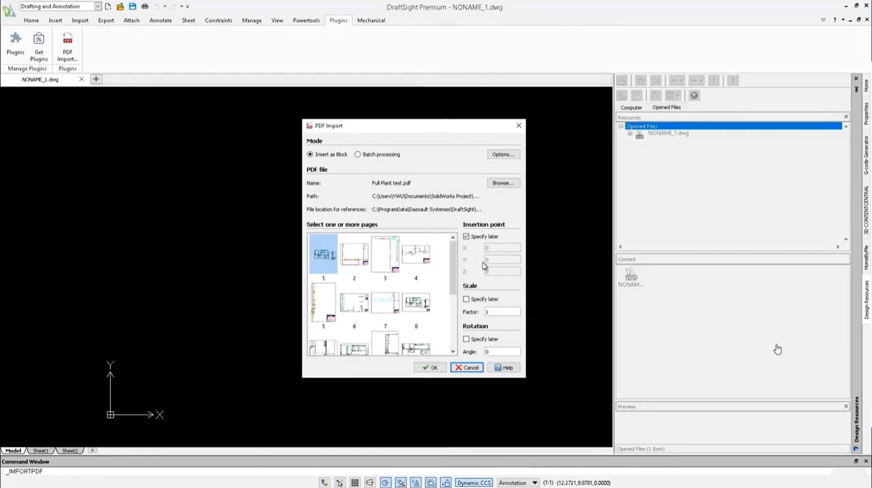Image resolution: width=872 pixels, height=488 pixels.
Task: Click the Rotation Angle input field
Action: [502, 352]
